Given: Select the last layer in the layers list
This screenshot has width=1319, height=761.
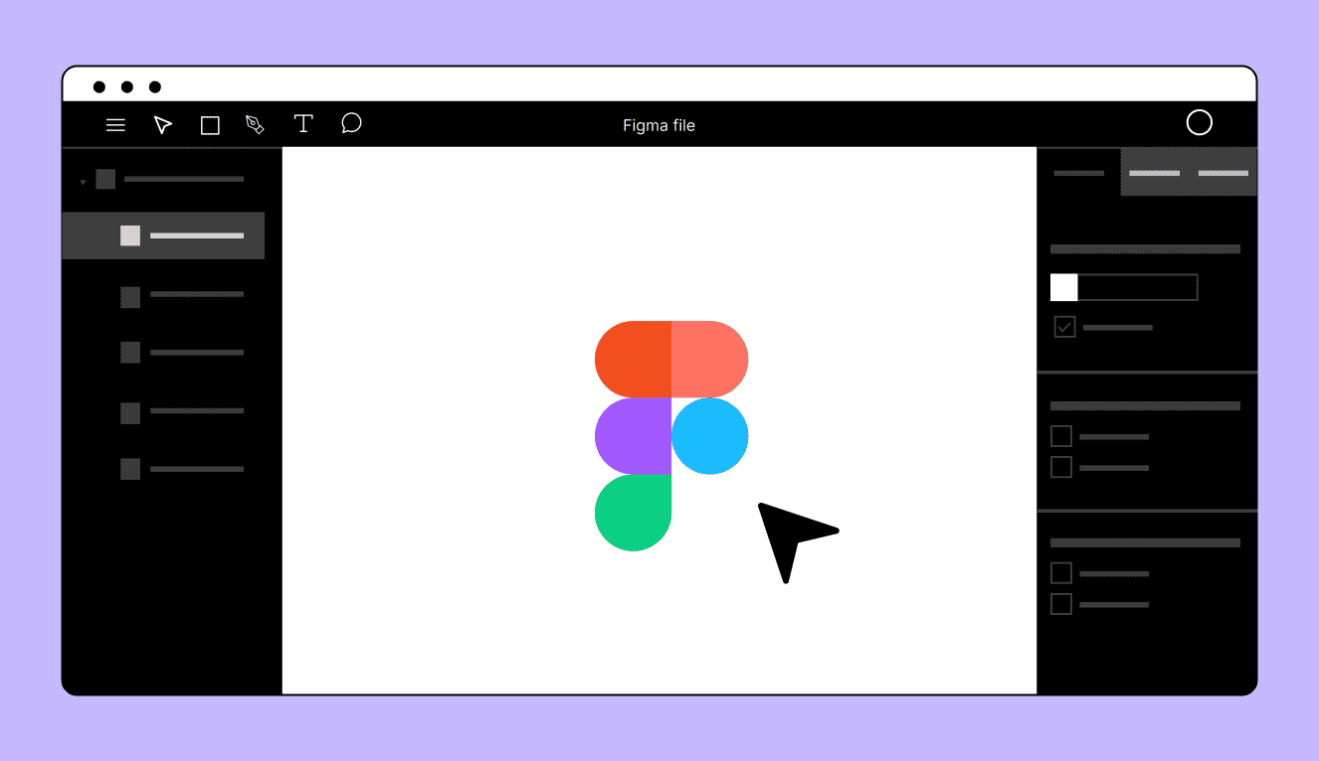Looking at the screenshot, I should [182, 469].
